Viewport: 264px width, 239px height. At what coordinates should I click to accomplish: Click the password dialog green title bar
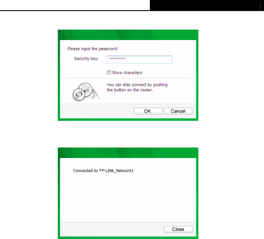tap(128, 35)
